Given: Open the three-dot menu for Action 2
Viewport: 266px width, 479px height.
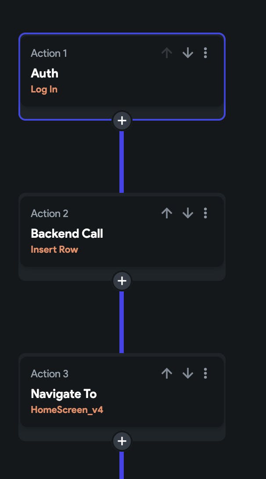Looking at the screenshot, I should click(205, 214).
